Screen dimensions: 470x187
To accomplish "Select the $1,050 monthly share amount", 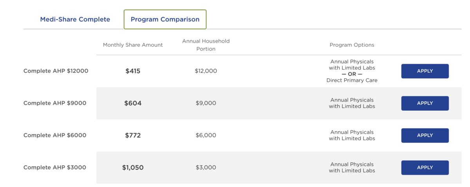I will 133,167.
